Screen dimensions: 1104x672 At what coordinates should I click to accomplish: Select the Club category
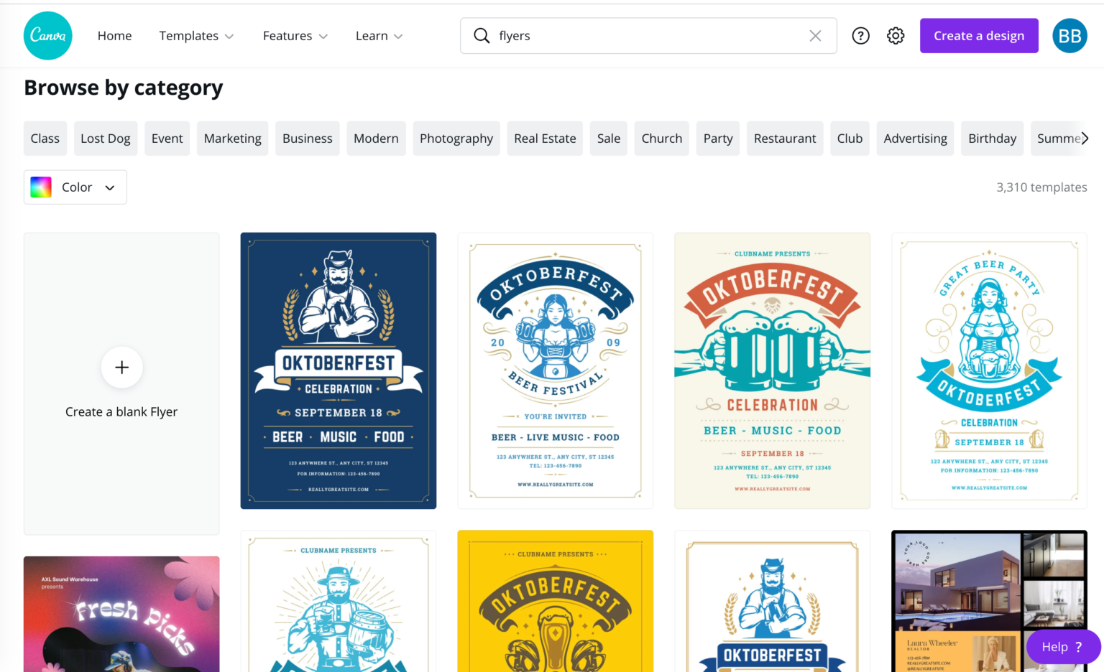point(850,139)
